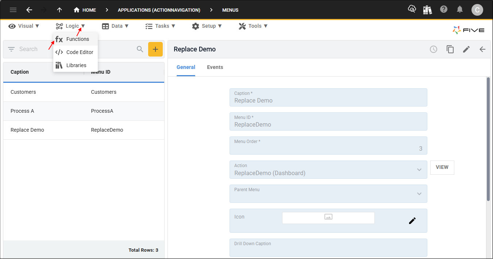Edit Replace Demo with the pencil icon
This screenshot has width=493, height=259.
pos(466,49)
